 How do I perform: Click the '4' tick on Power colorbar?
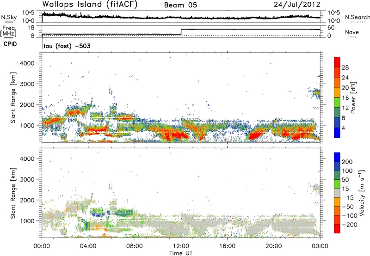point(344,128)
